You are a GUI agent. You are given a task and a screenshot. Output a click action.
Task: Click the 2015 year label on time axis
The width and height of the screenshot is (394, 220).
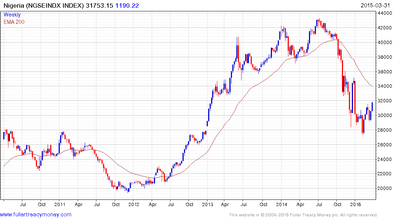[355, 204]
